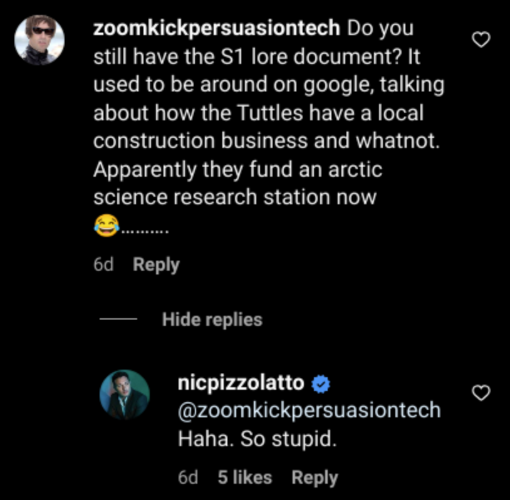Collapse the thread with Hide replies
The height and width of the screenshot is (500, 510).
coord(212,320)
